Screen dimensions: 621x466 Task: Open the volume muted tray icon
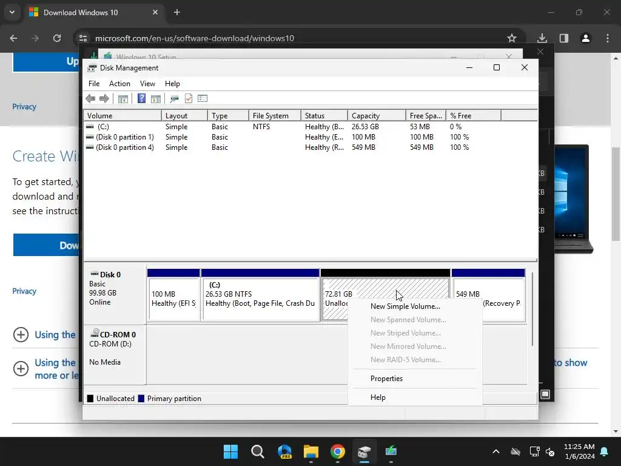click(550, 451)
